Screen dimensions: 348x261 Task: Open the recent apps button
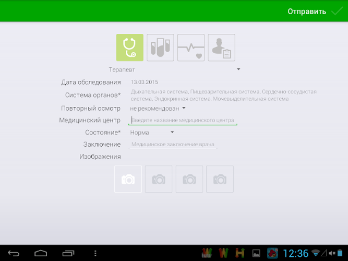68,253
